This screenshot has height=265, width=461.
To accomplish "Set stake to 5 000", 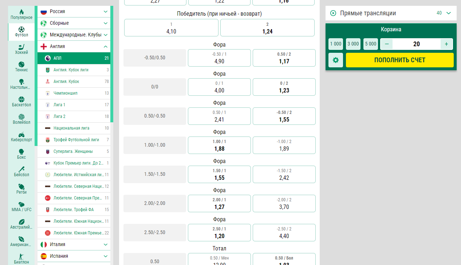I will tap(371, 44).
